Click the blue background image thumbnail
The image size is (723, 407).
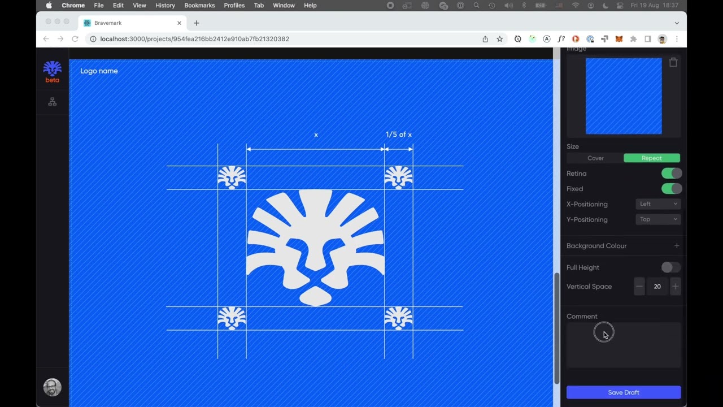624,96
